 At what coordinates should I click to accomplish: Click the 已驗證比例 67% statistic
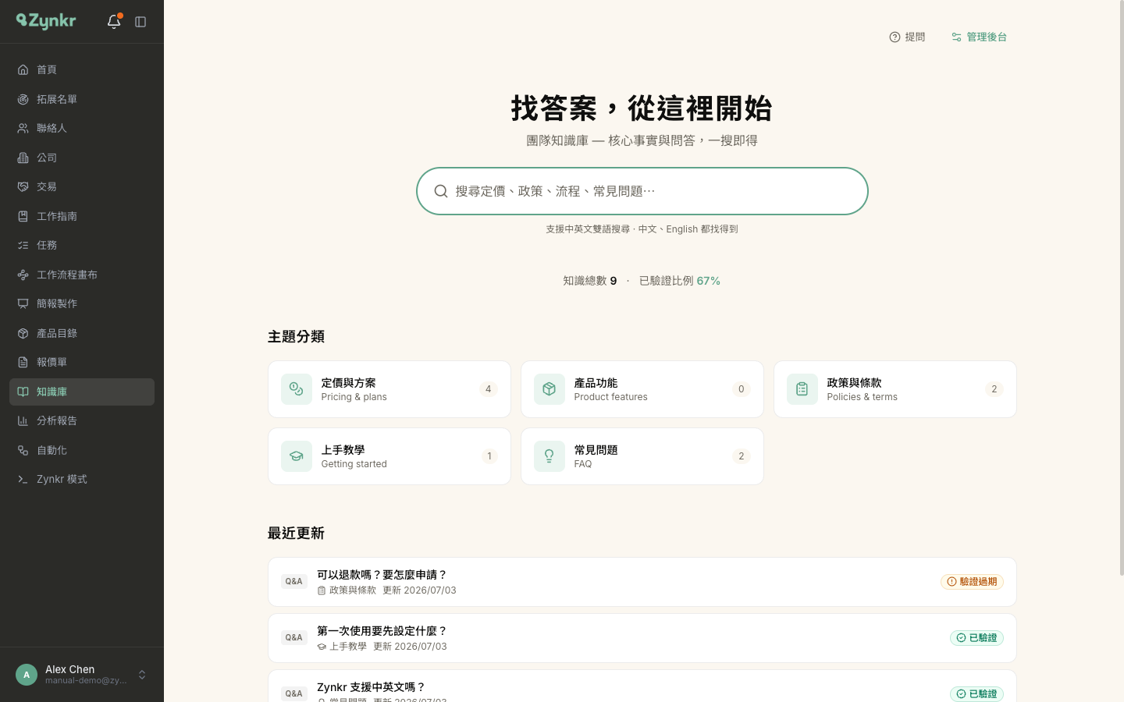click(680, 281)
